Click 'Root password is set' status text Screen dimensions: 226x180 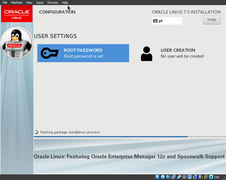click(x=83, y=56)
